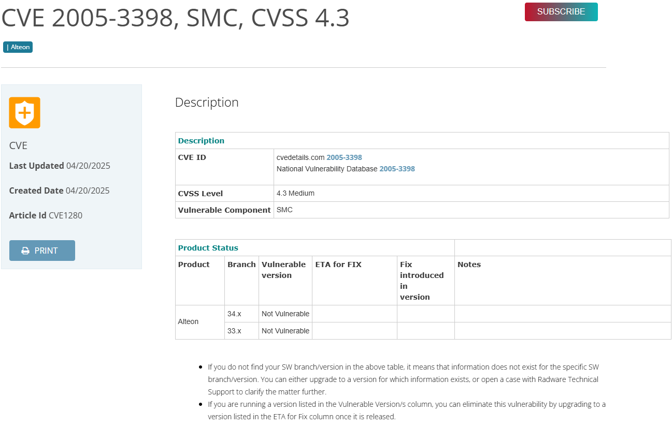This screenshot has height=426, width=672.
Task: Click the PRINT button
Action: [42, 251]
